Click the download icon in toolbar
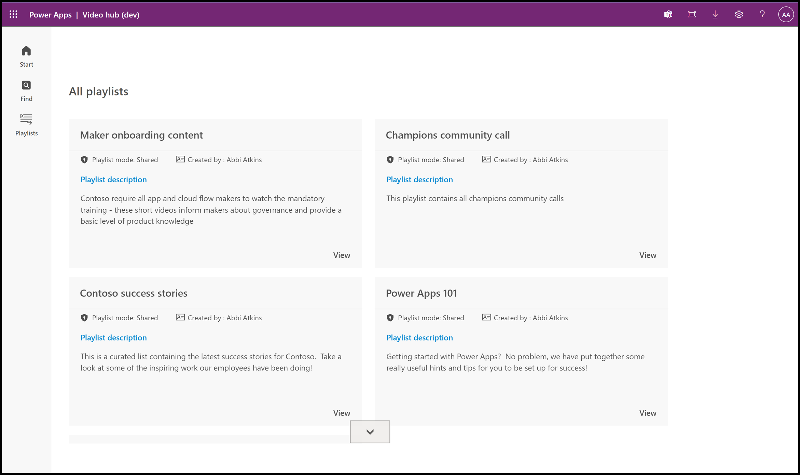Image resolution: width=800 pixels, height=475 pixels. [715, 15]
